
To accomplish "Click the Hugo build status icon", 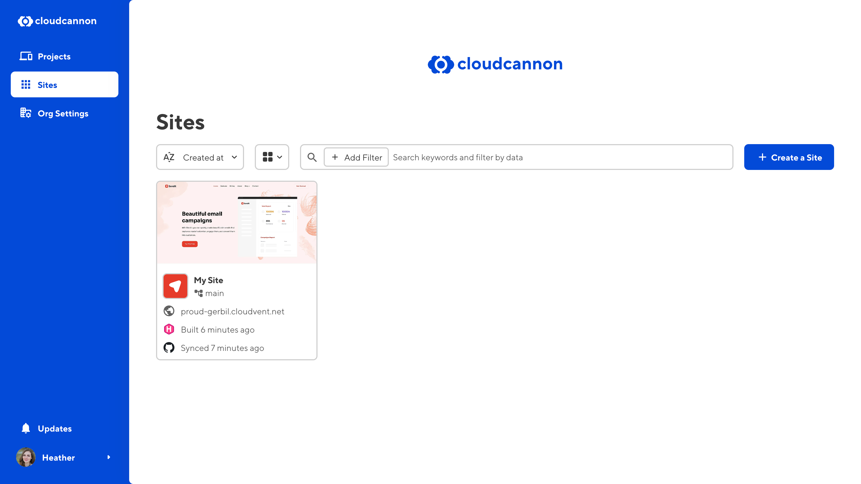I will (x=169, y=329).
